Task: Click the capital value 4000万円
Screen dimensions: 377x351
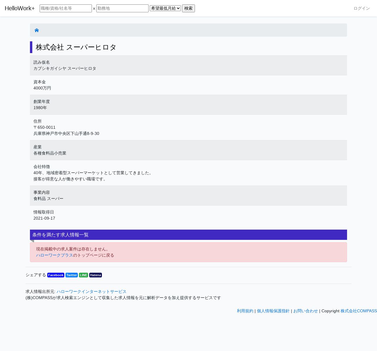Action: click(42, 88)
